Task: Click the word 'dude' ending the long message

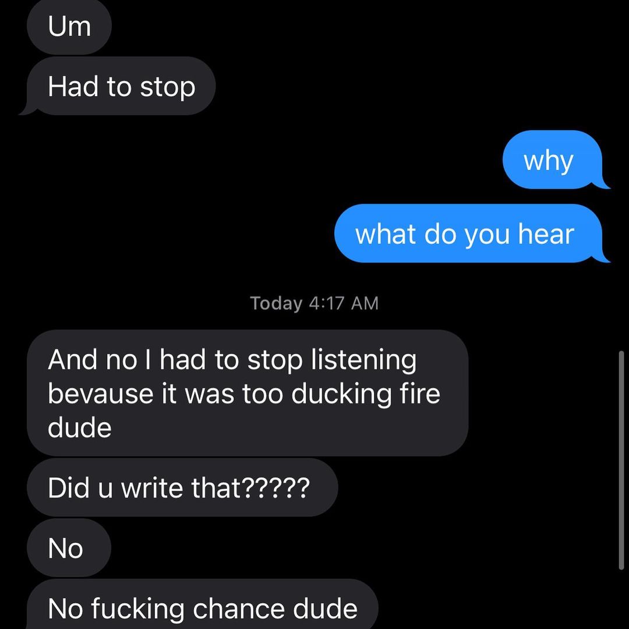Action: click(79, 427)
